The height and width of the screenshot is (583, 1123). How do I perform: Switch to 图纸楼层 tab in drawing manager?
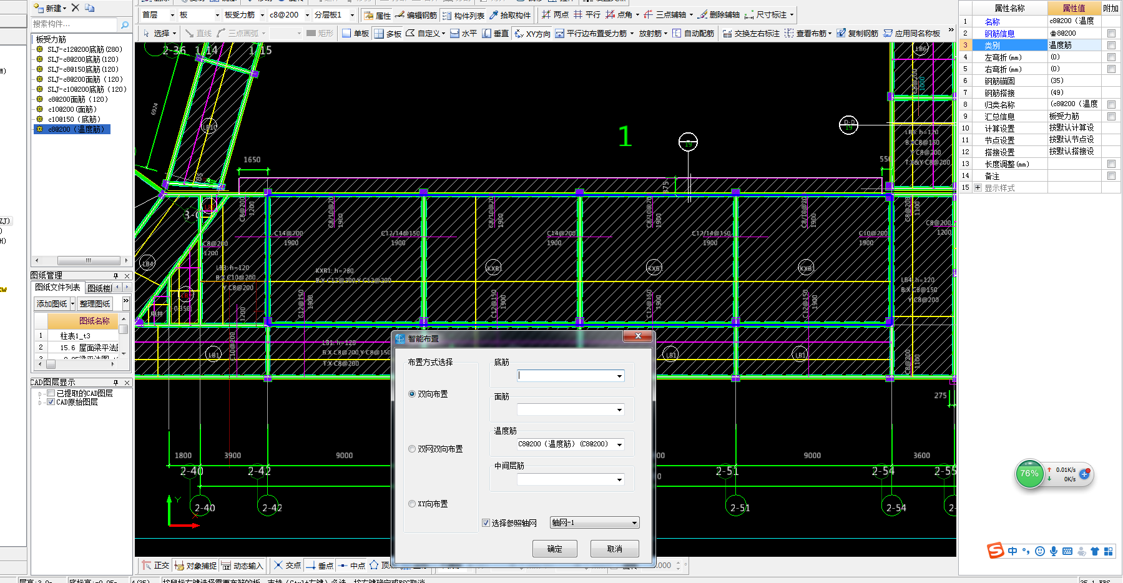pyautogui.click(x=99, y=288)
